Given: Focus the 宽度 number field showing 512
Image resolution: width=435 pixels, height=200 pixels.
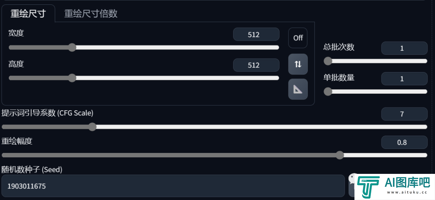Looking at the screenshot, I should click(256, 34).
